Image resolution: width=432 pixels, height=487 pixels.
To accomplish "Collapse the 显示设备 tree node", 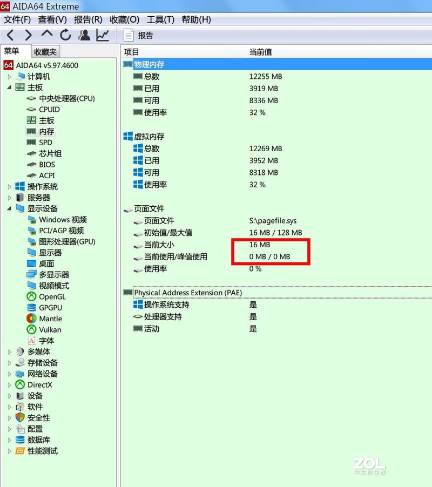I will 9,209.
